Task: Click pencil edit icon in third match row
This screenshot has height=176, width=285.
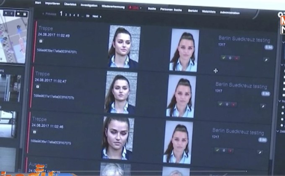Action: pyautogui.click(x=259, y=152)
